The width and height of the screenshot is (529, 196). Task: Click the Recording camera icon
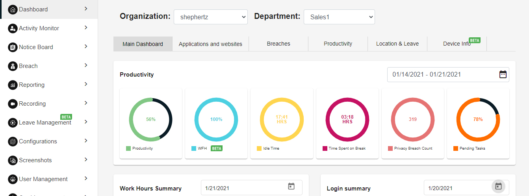(x=13, y=104)
